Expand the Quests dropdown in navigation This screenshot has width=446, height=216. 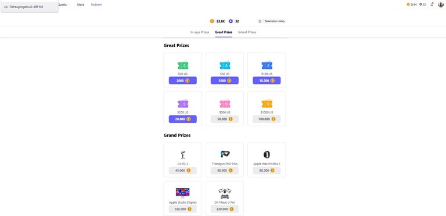point(64,5)
